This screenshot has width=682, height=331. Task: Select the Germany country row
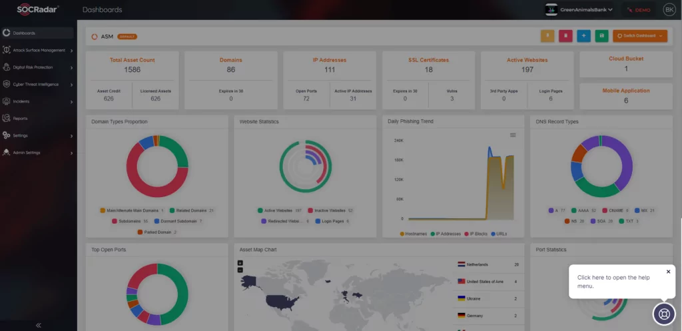pos(488,316)
